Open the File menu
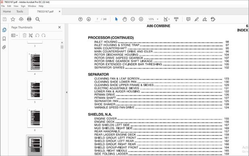Viewport: 249px width, 156px height. tap(3, 6)
